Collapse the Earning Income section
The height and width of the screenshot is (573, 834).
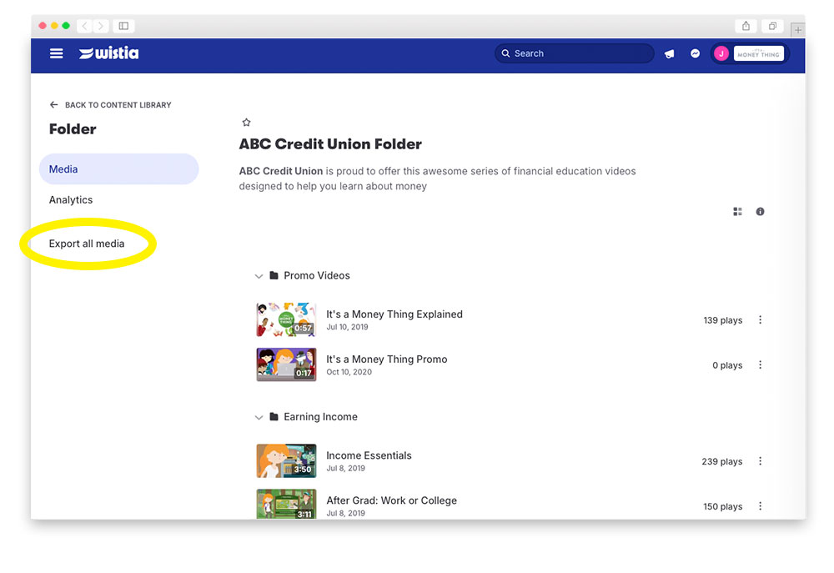click(259, 418)
